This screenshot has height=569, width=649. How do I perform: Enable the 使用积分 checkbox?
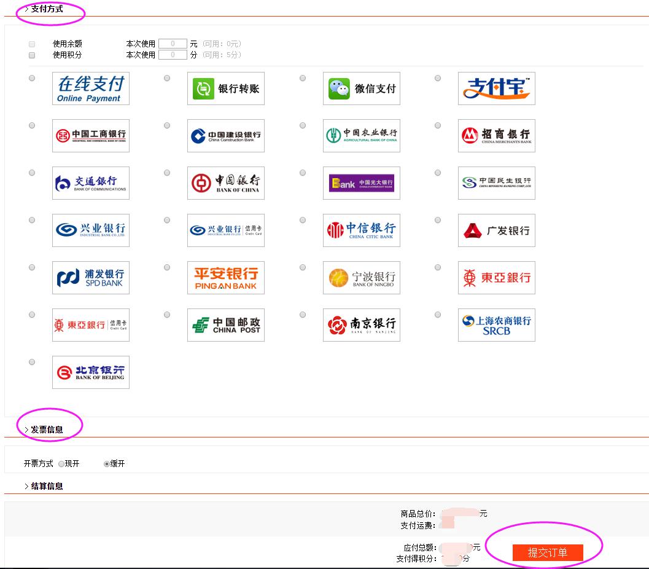point(32,55)
